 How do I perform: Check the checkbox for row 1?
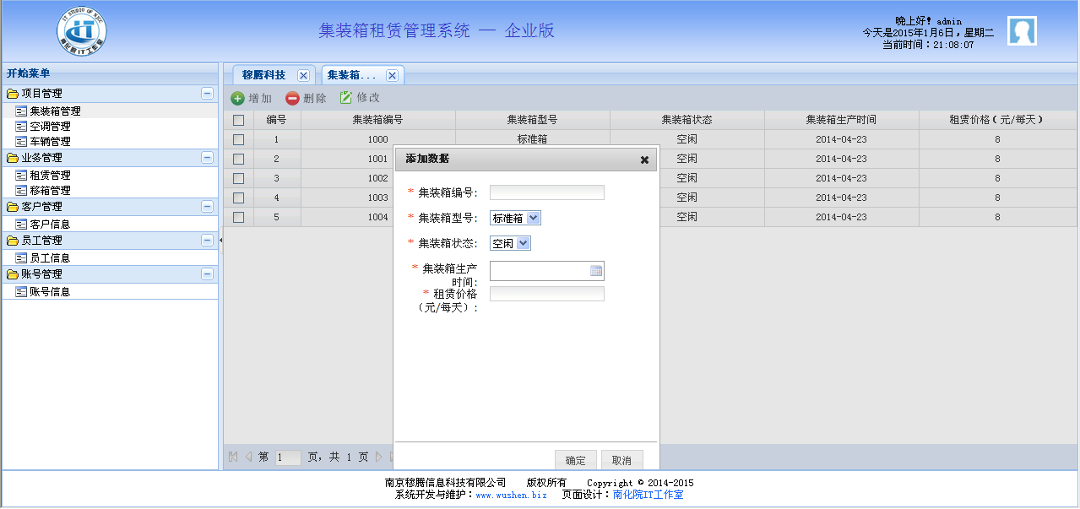point(239,139)
